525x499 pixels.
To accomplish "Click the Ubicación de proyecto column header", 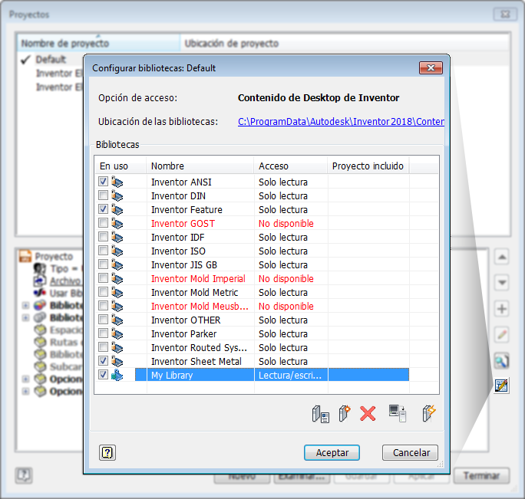I will (345, 43).
